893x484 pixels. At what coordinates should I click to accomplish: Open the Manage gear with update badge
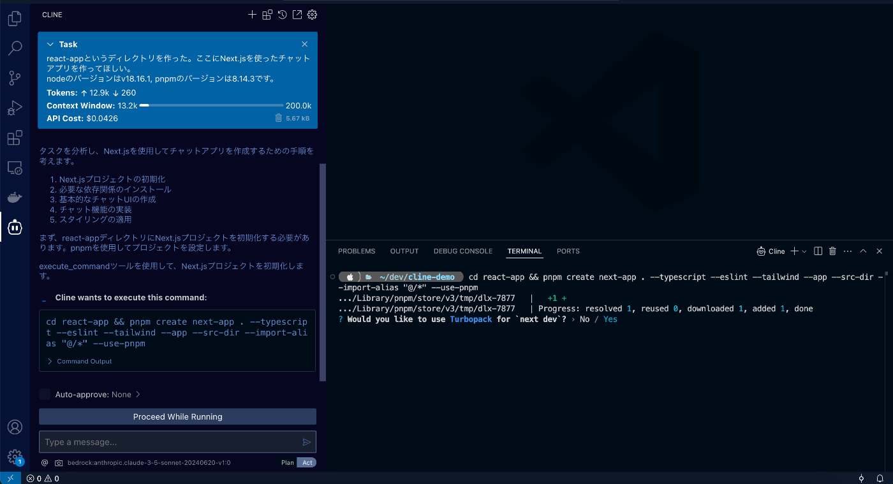(15, 457)
